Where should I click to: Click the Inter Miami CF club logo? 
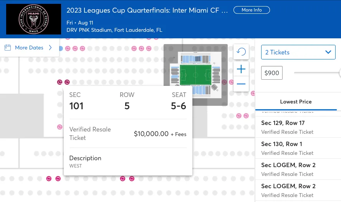click(34, 19)
